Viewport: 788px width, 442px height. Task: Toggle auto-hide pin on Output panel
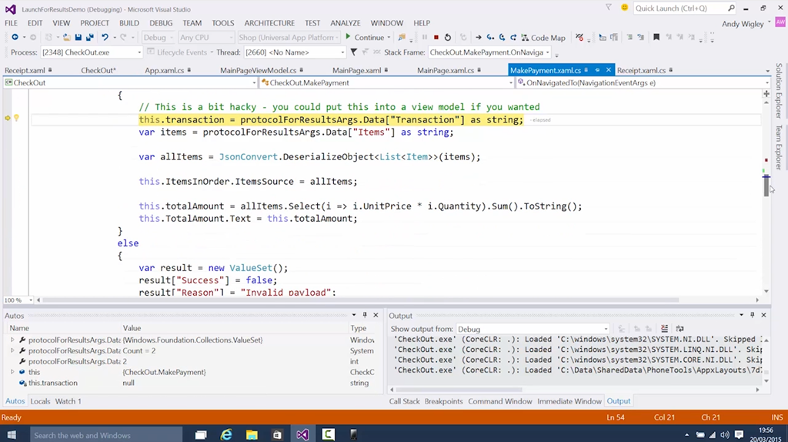coord(753,315)
